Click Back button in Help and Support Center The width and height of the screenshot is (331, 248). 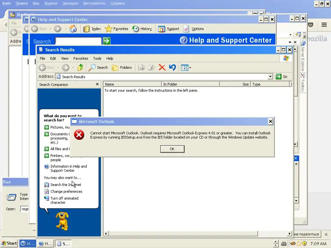point(39,29)
